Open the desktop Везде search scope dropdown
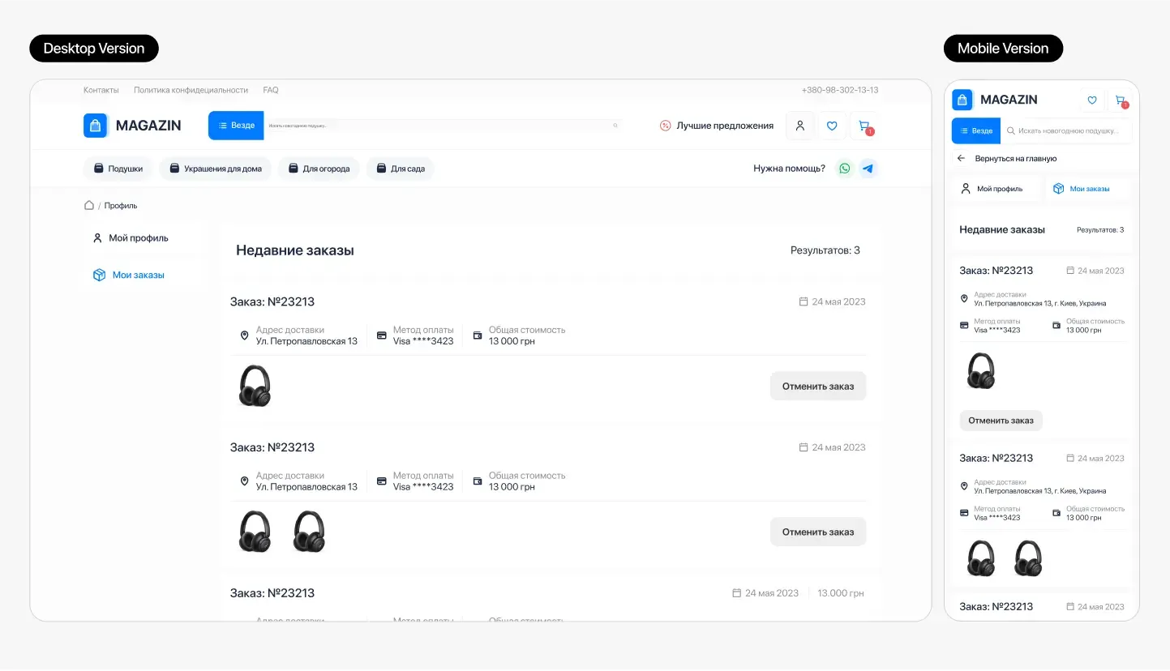 click(x=236, y=126)
